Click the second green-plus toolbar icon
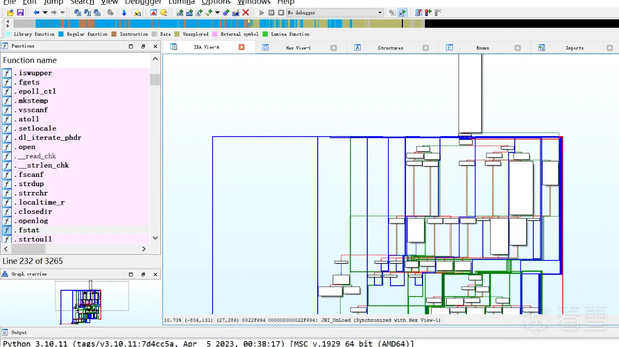Screen dimensions: 619x347 coord(189,12)
